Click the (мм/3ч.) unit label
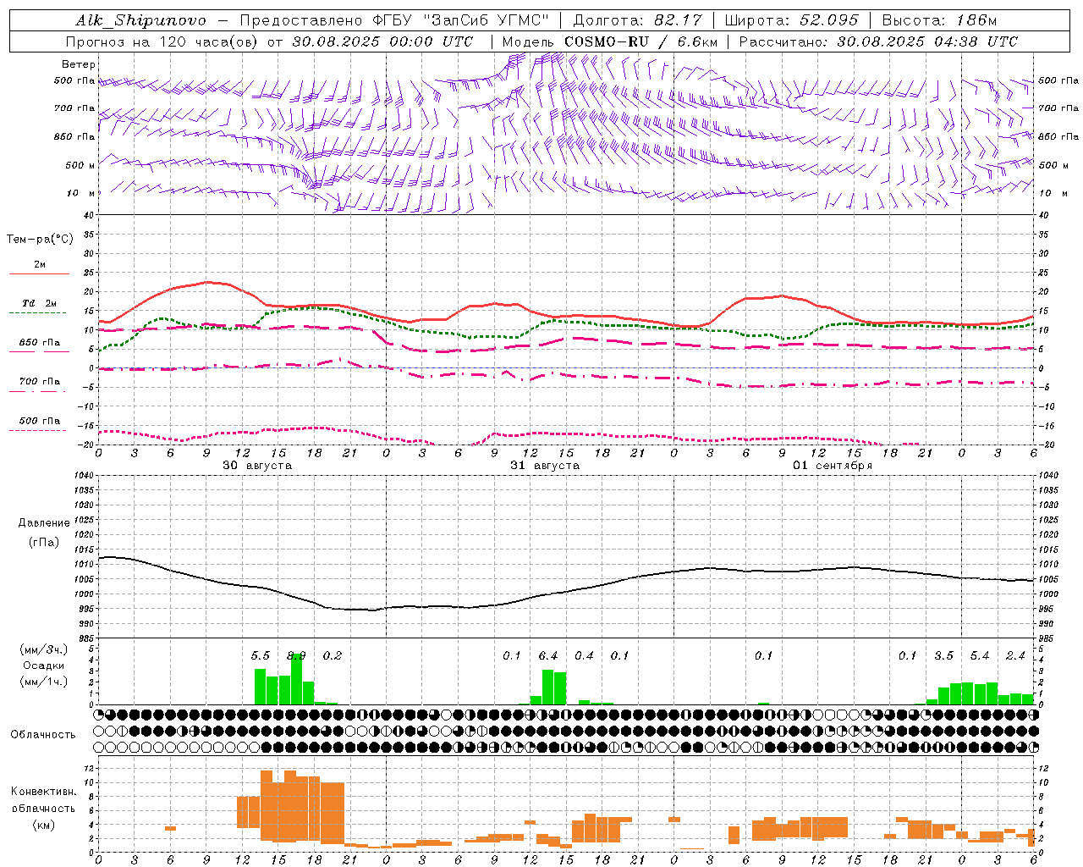Image resolution: width=1083 pixels, height=867 pixels. click(43, 649)
